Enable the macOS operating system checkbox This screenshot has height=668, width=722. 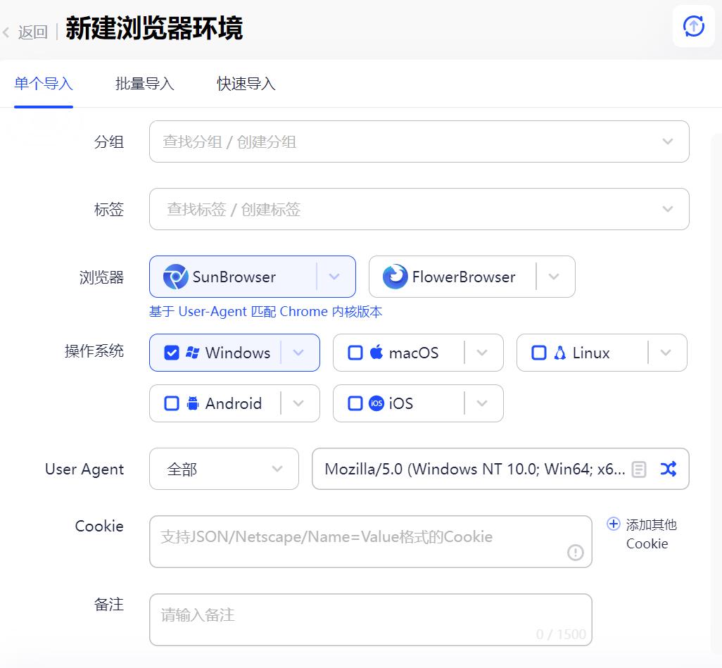pyautogui.click(x=355, y=353)
